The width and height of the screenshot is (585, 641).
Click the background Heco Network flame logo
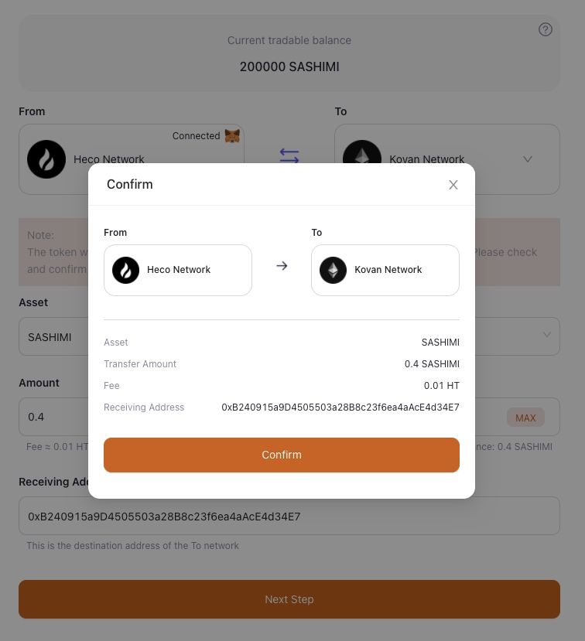pyautogui.click(x=46, y=160)
